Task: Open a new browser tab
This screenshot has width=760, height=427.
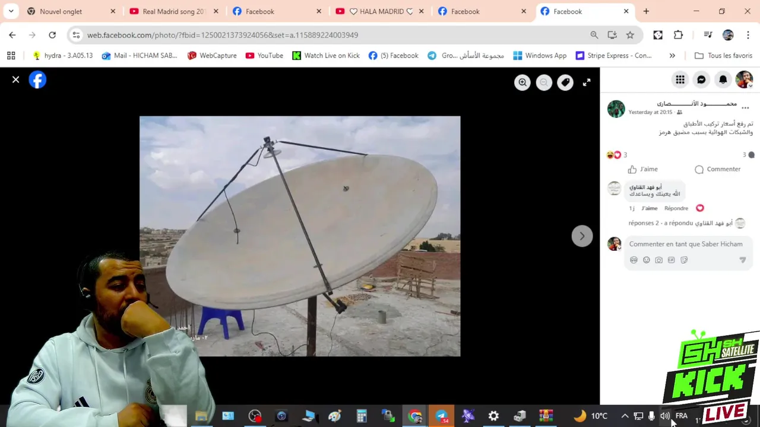Action: 646,11
